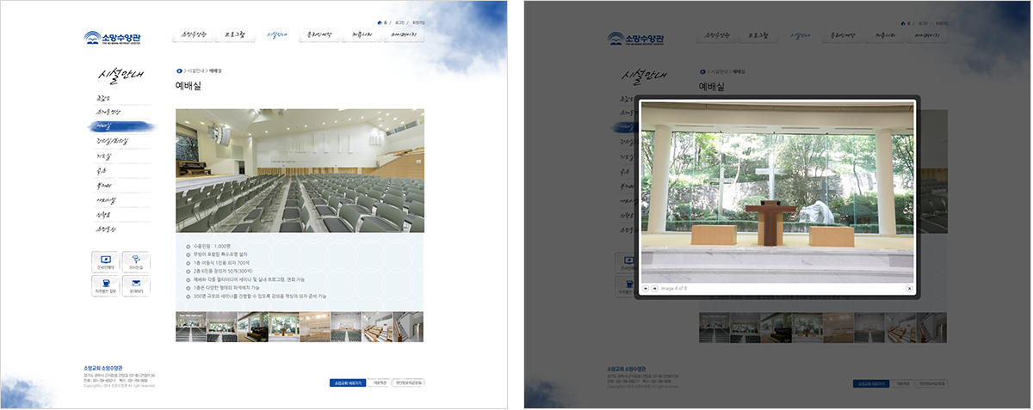This screenshot has height=410, width=1033.
Task: Click the next image arrow in the lightbox
Action: point(654,289)
